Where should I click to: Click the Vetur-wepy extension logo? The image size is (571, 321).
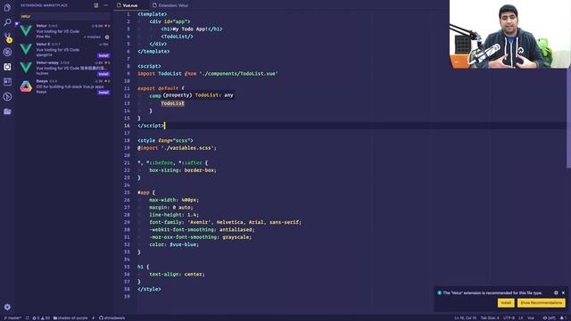pyautogui.click(x=26, y=68)
